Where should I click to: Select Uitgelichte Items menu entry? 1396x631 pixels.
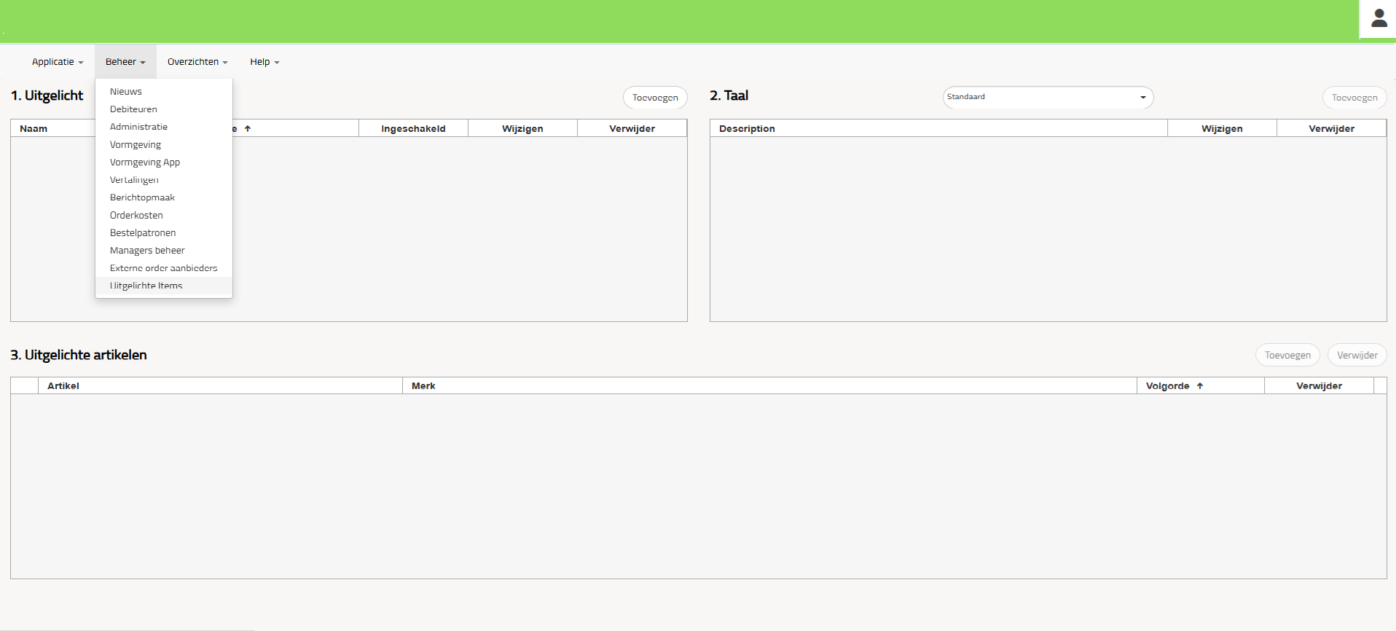[146, 286]
